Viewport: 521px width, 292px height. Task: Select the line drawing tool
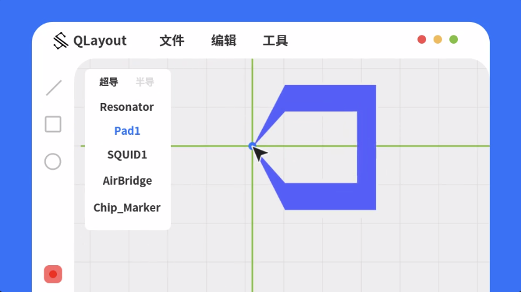(54, 88)
